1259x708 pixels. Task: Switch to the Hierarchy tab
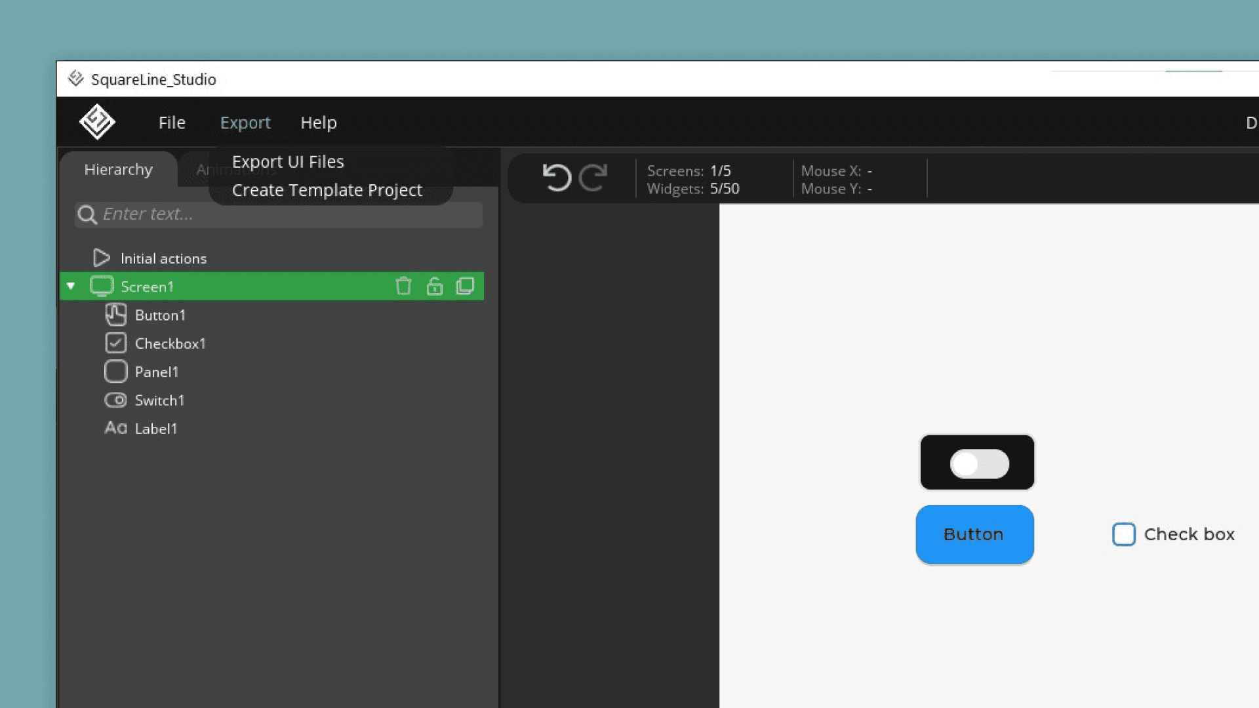pyautogui.click(x=118, y=170)
